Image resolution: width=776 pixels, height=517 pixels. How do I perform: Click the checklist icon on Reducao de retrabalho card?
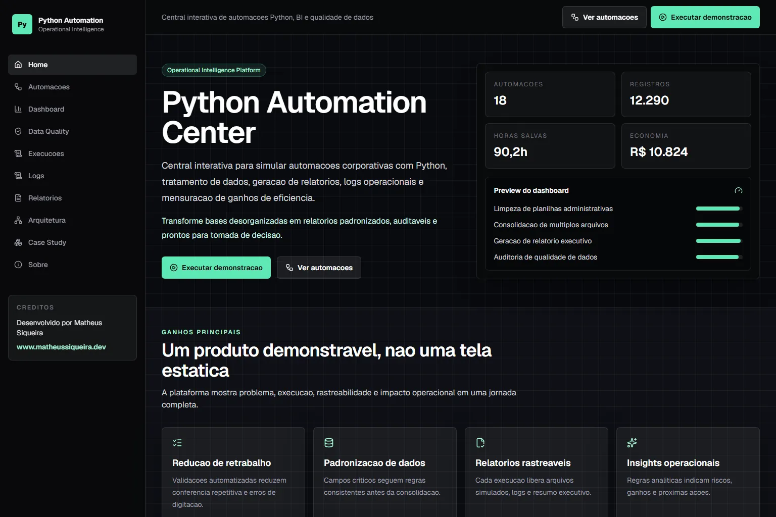(x=177, y=443)
